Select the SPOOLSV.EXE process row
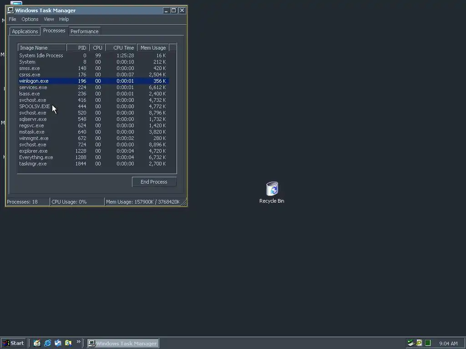Screen dimensions: 466x349 coord(93,106)
